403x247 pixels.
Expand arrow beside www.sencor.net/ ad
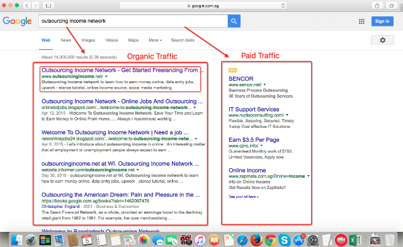point(264,84)
